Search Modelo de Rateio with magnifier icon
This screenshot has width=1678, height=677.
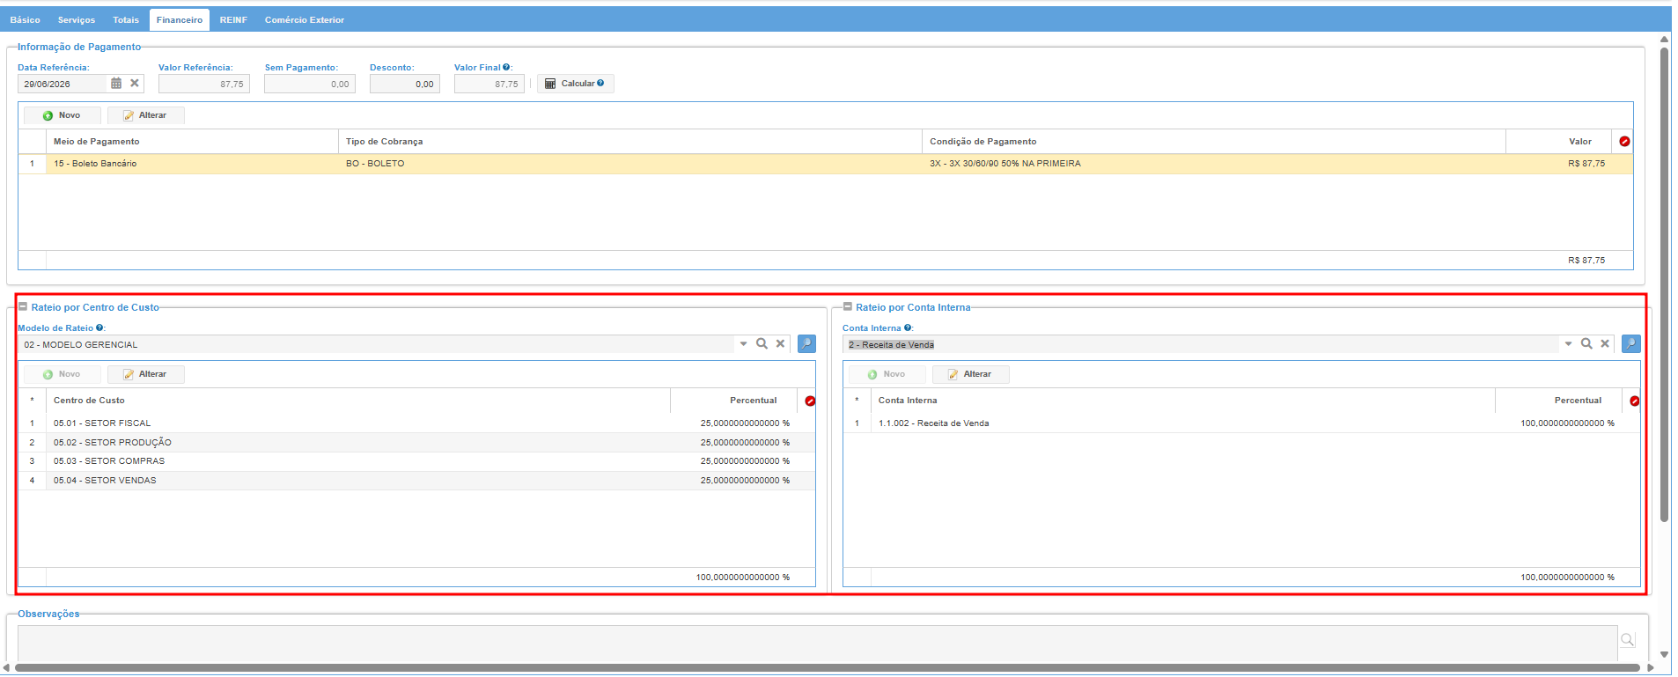tap(762, 344)
